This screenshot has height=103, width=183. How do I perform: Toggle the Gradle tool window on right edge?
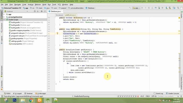pos(182,15)
